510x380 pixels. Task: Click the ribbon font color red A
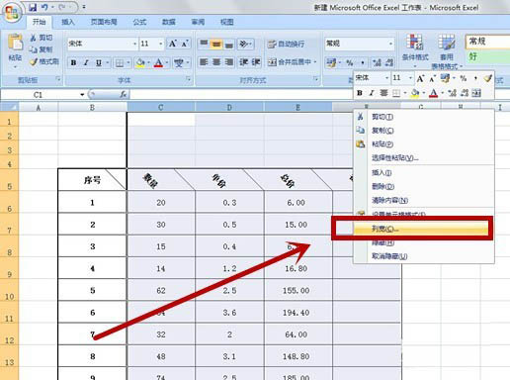coord(159,62)
